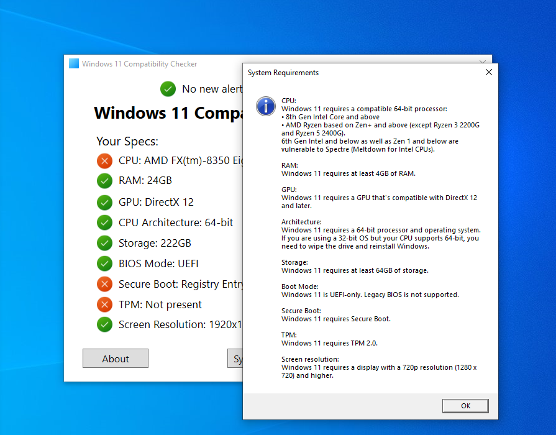Click the "RAM:" heading in the dialog
The height and width of the screenshot is (435, 556).
tap(289, 165)
